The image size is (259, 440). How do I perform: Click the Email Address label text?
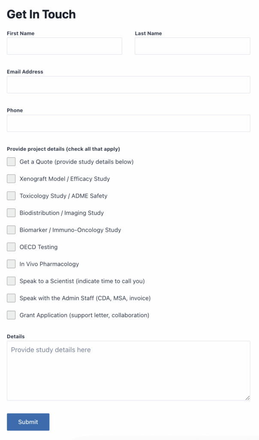[x=25, y=72]
